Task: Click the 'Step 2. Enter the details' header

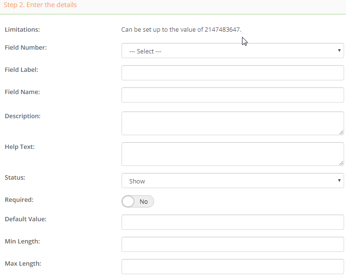Action: 40,5
